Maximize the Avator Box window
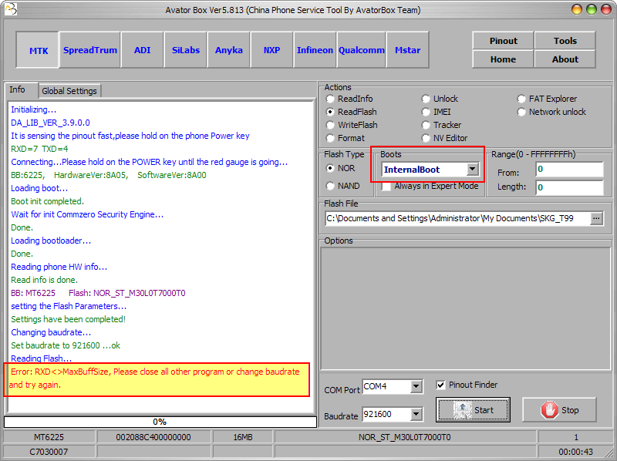The height and width of the screenshot is (461, 617). pyautogui.click(x=592, y=9)
